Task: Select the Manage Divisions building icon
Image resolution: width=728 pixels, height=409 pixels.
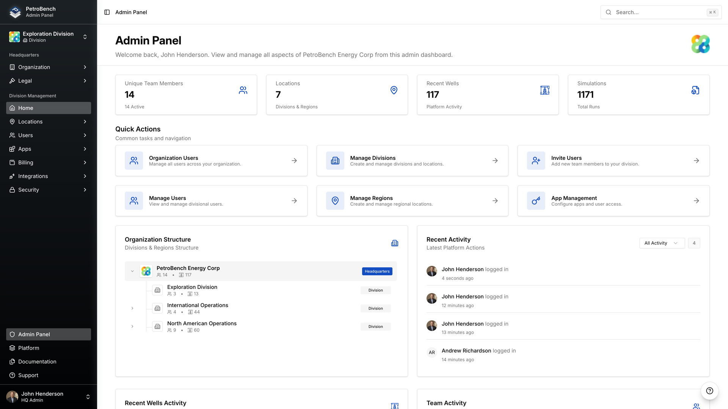Action: tap(335, 161)
